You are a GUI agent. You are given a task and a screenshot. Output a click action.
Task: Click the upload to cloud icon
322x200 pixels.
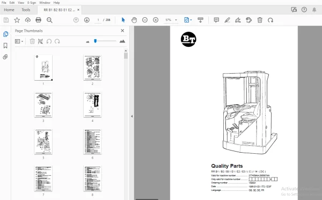point(28,20)
